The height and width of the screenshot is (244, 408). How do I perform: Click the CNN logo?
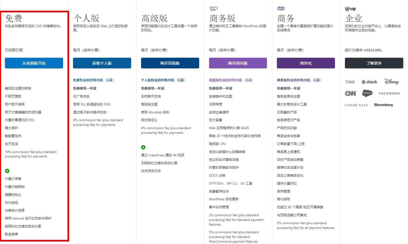(x=350, y=93)
